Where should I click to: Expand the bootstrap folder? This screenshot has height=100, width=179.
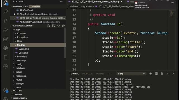[14, 61]
